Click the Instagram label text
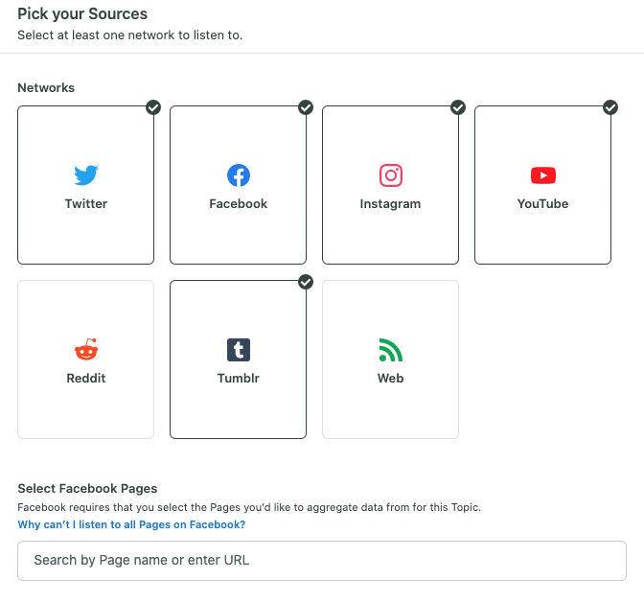This screenshot has width=644, height=603. click(x=391, y=204)
